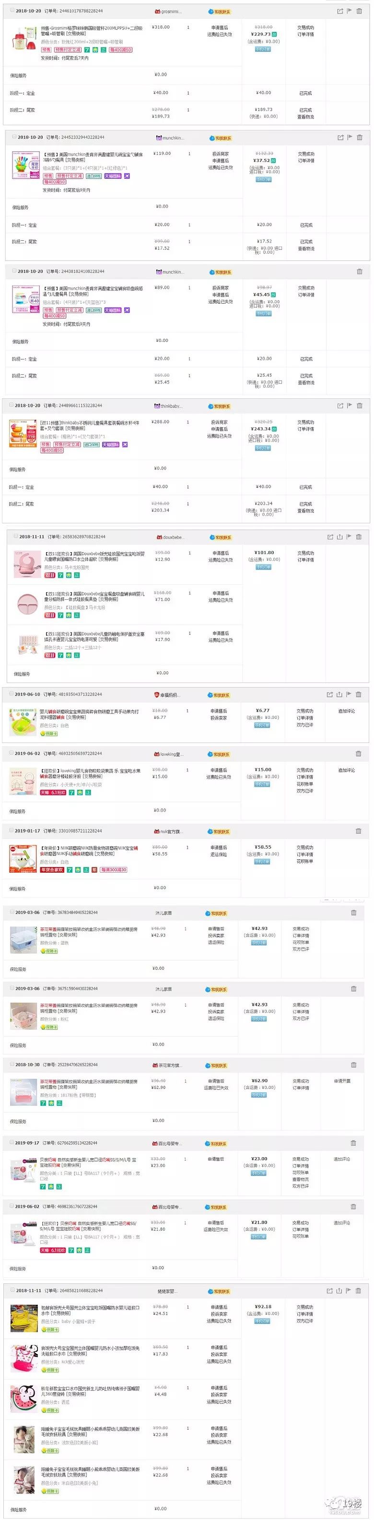
Task: Click trash icon on the loveking order
Action: [358, 754]
